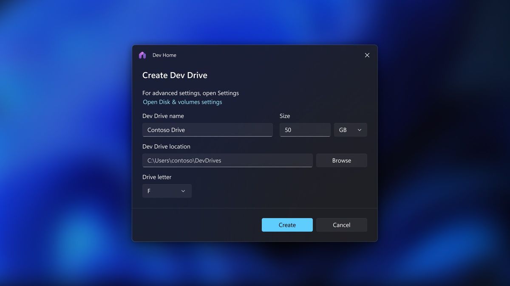Open Disk & volumes settings

click(182, 102)
